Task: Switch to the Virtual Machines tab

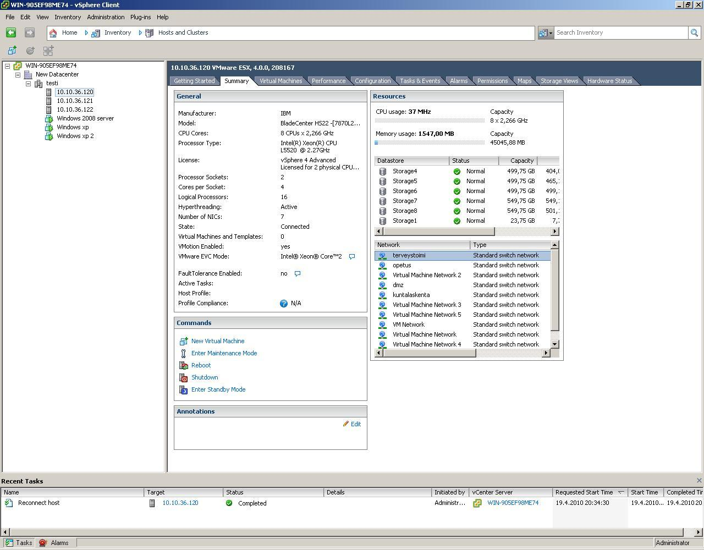Action: (x=280, y=81)
